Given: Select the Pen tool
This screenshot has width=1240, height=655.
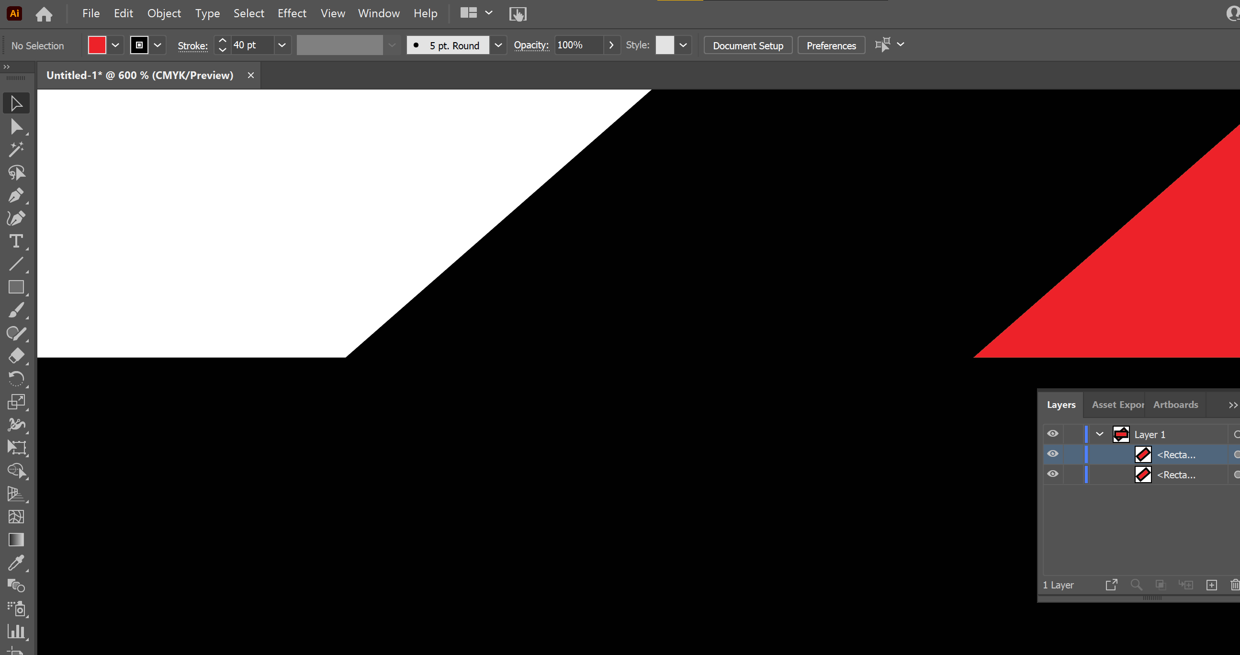Looking at the screenshot, I should pos(16,196).
